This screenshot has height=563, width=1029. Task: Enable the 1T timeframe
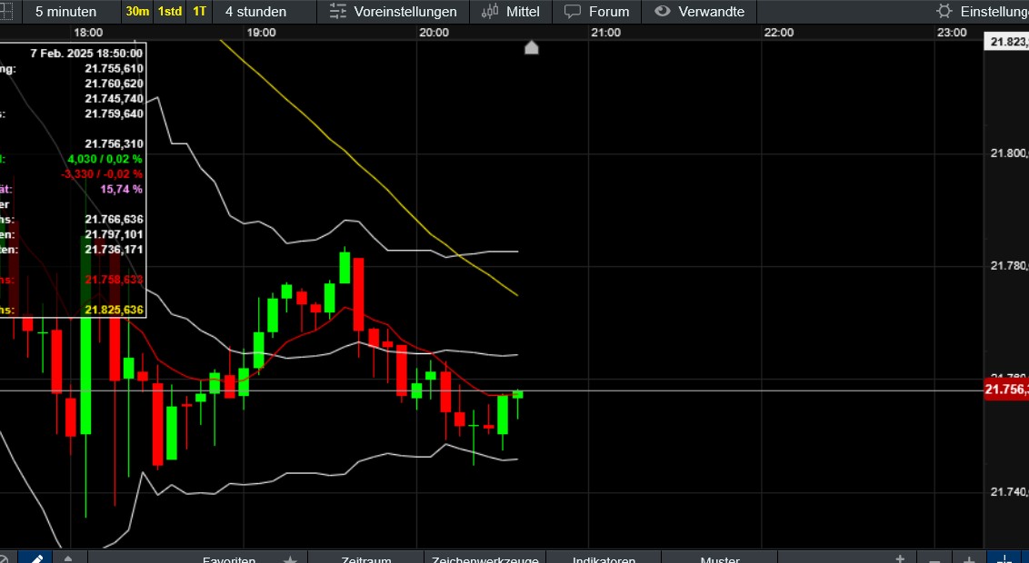pyautogui.click(x=198, y=12)
